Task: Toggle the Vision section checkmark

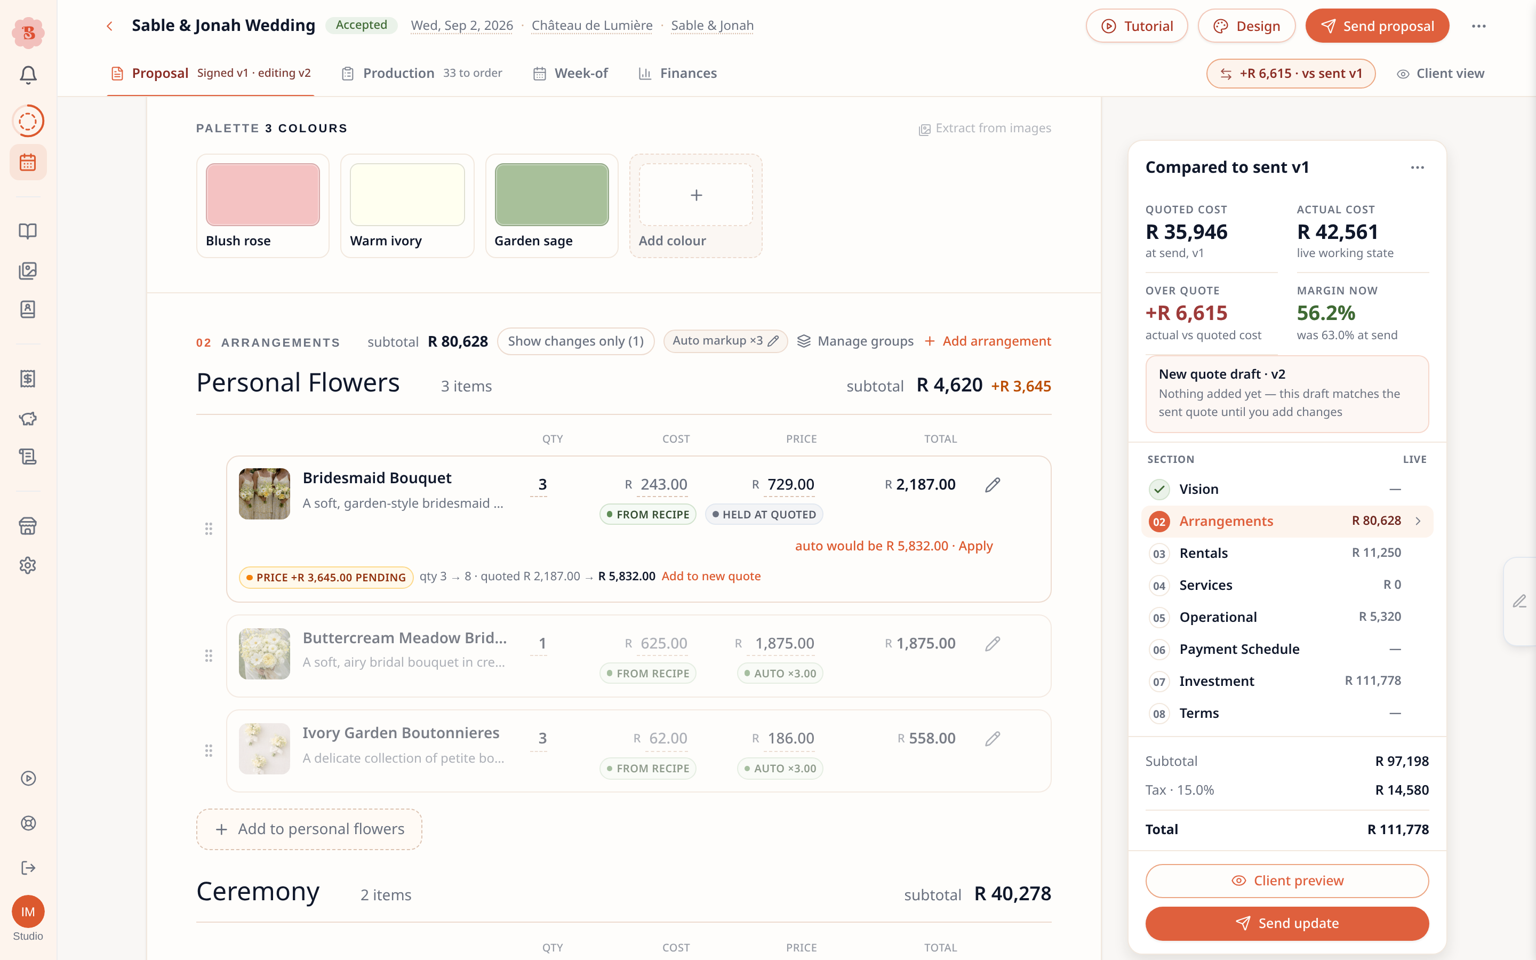Action: point(1159,490)
